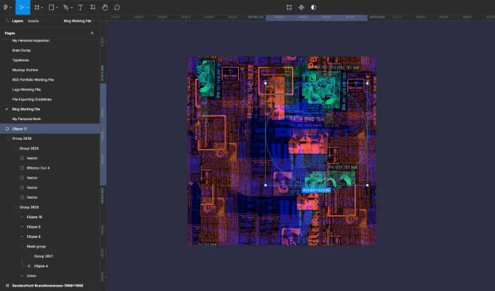Click the Create component icon

pos(301,7)
